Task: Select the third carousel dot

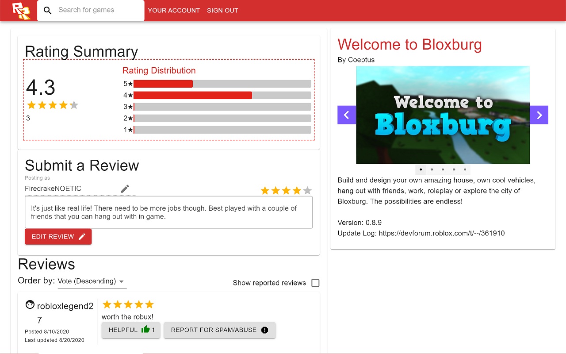Action: (443, 169)
